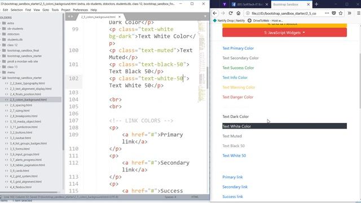Image resolution: width=361 pixels, height=203 pixels.
Task: Reload the Bootstrap Sandbox page
Action: 231,13
